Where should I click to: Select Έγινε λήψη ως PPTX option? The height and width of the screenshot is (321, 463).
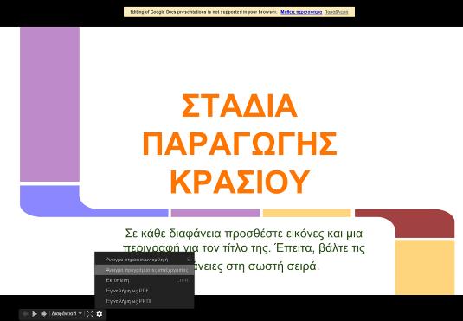145,301
